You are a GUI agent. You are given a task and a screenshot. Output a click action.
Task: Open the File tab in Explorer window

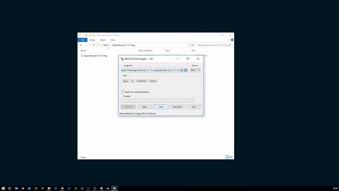pos(83,40)
